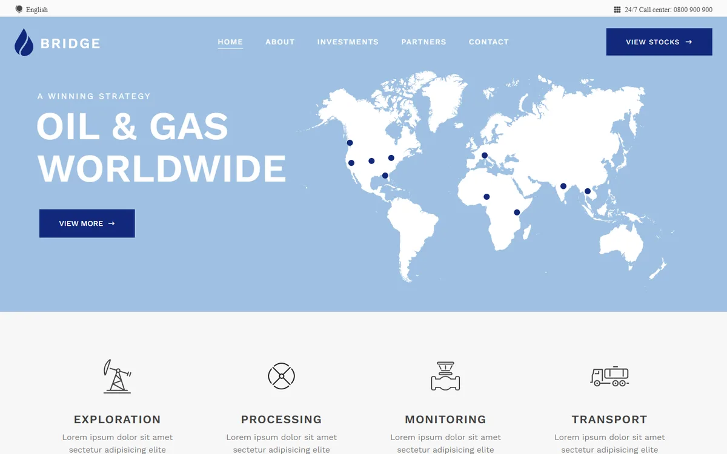
Task: Click the TRANSPORT heading
Action: 609,419
